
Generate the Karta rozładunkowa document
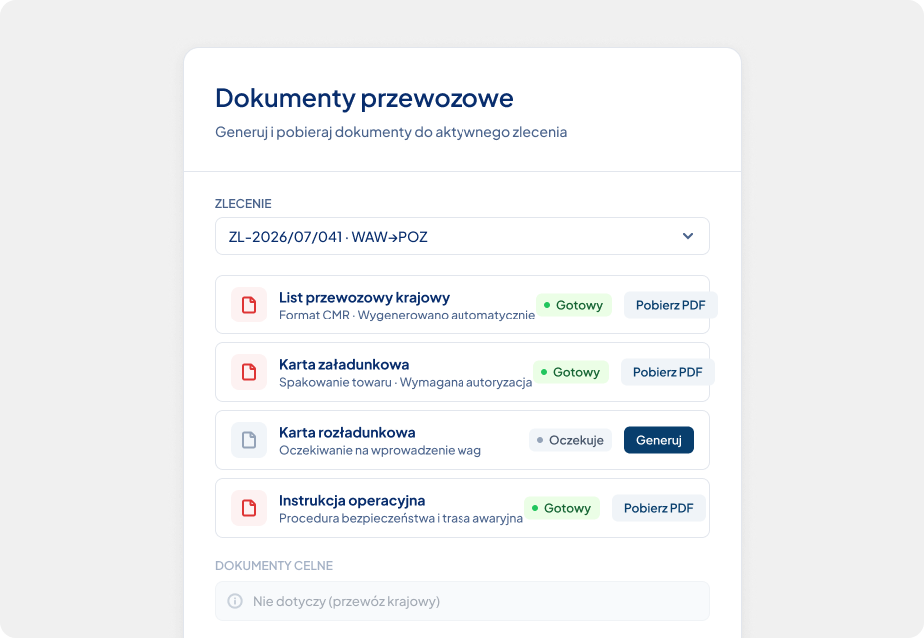click(x=659, y=440)
